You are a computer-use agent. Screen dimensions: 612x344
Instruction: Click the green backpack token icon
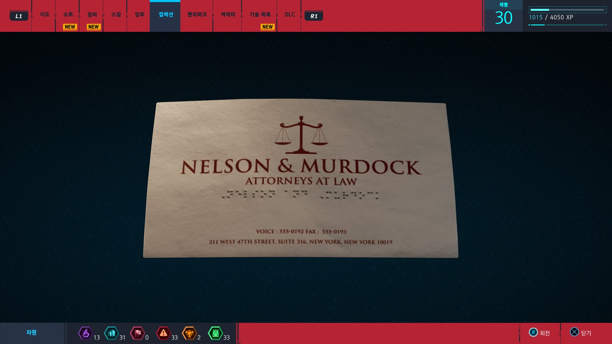[x=215, y=333]
